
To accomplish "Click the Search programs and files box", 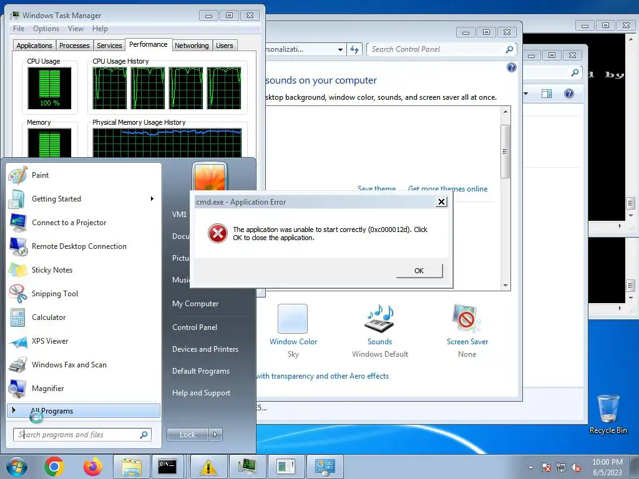I will (82, 435).
